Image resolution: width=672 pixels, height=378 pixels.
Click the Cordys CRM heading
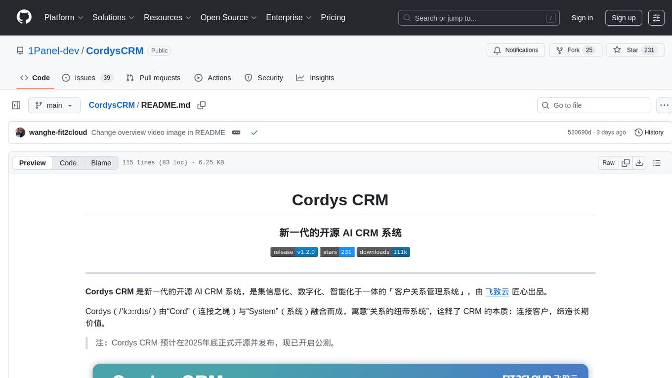click(x=340, y=200)
